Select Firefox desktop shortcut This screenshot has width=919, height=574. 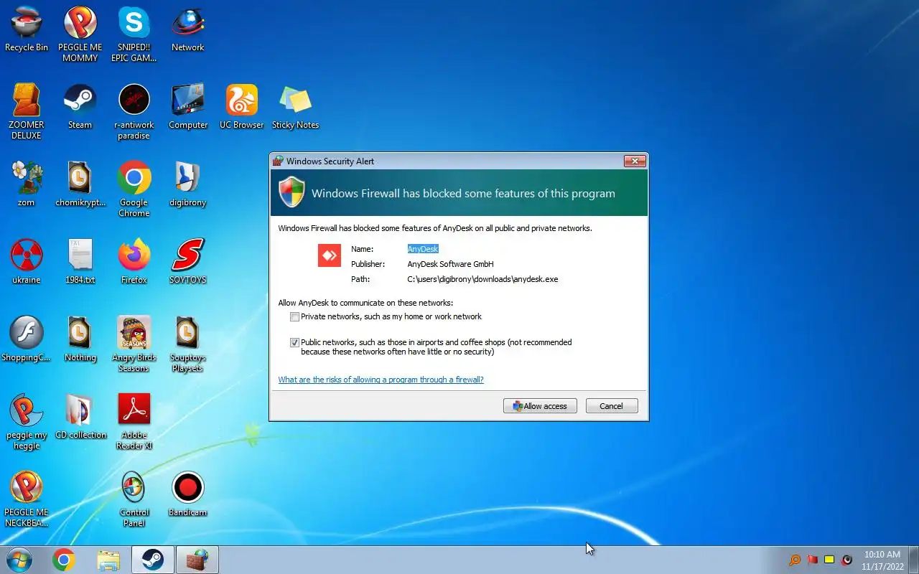pos(134,262)
